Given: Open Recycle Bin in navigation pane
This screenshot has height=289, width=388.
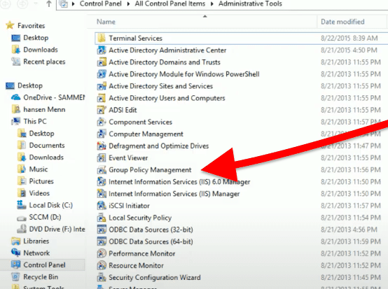Looking at the screenshot, I should pos(41,277).
